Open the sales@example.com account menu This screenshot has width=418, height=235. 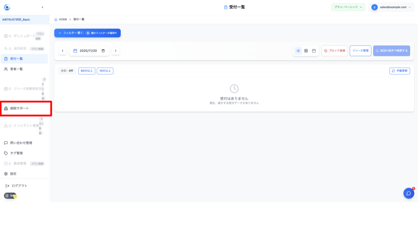391,7
